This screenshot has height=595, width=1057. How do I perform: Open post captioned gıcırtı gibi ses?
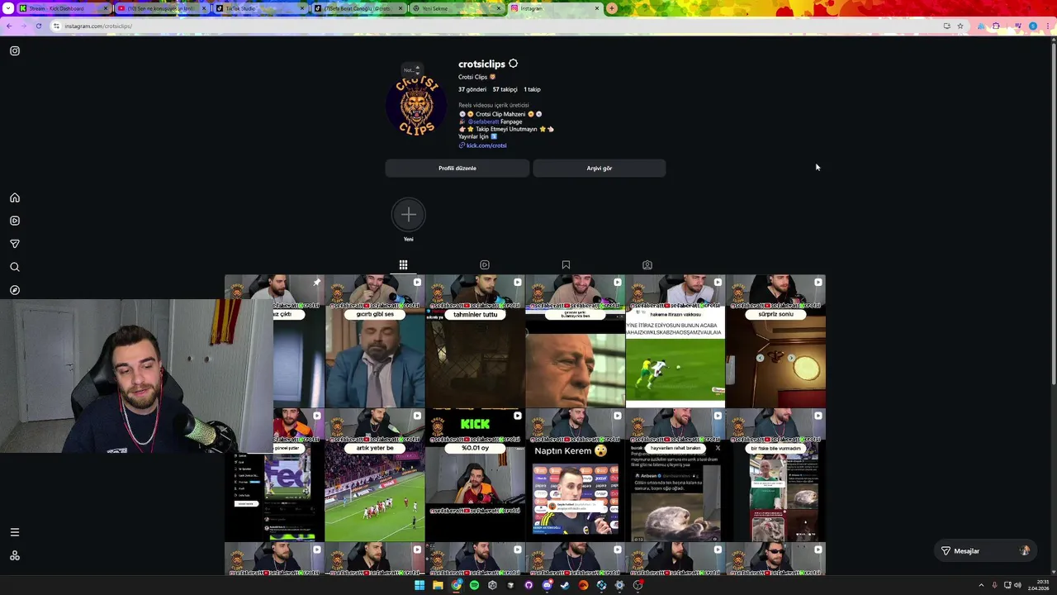click(375, 341)
